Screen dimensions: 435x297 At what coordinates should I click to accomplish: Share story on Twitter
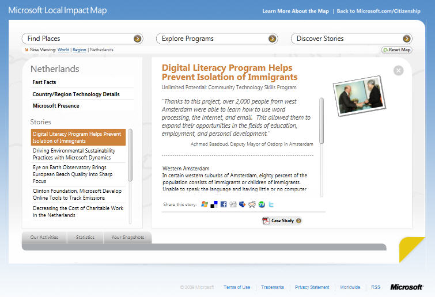(271, 204)
